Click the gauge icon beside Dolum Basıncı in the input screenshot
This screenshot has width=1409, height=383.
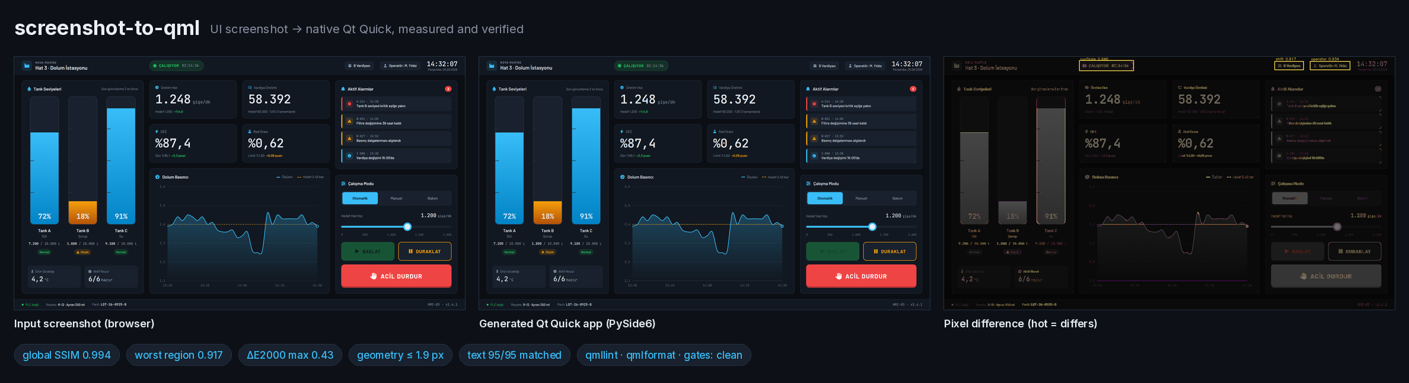157,176
